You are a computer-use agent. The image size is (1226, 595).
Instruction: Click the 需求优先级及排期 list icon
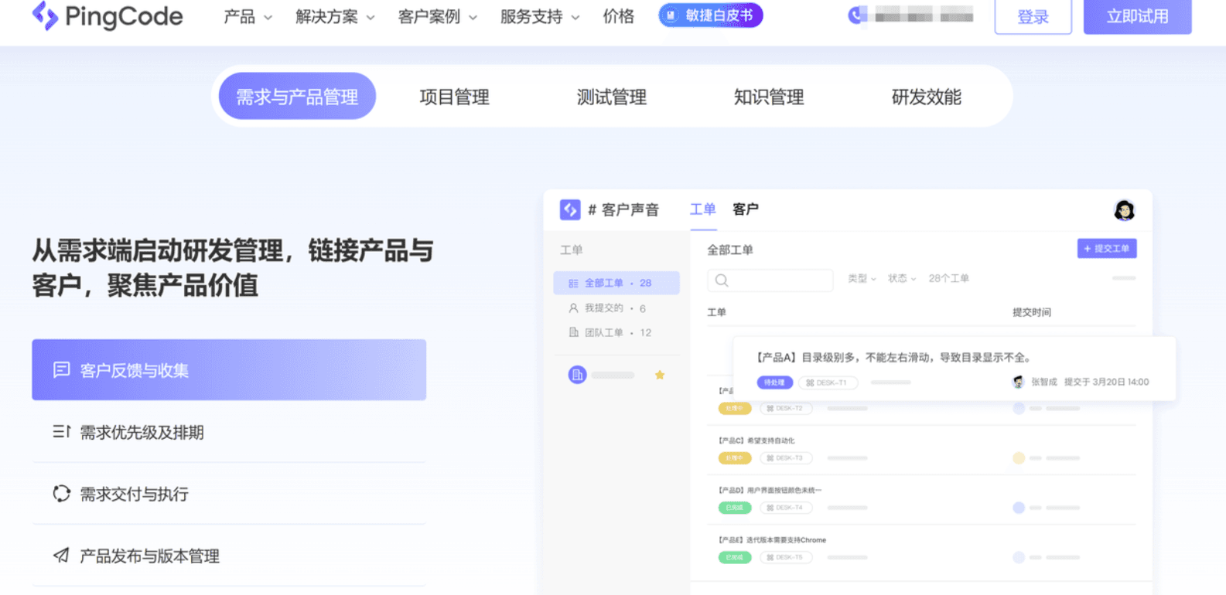click(x=62, y=432)
